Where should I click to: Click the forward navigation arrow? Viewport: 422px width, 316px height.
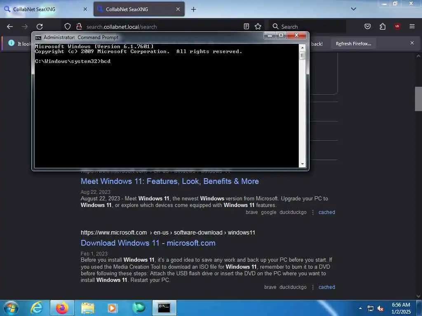click(25, 27)
